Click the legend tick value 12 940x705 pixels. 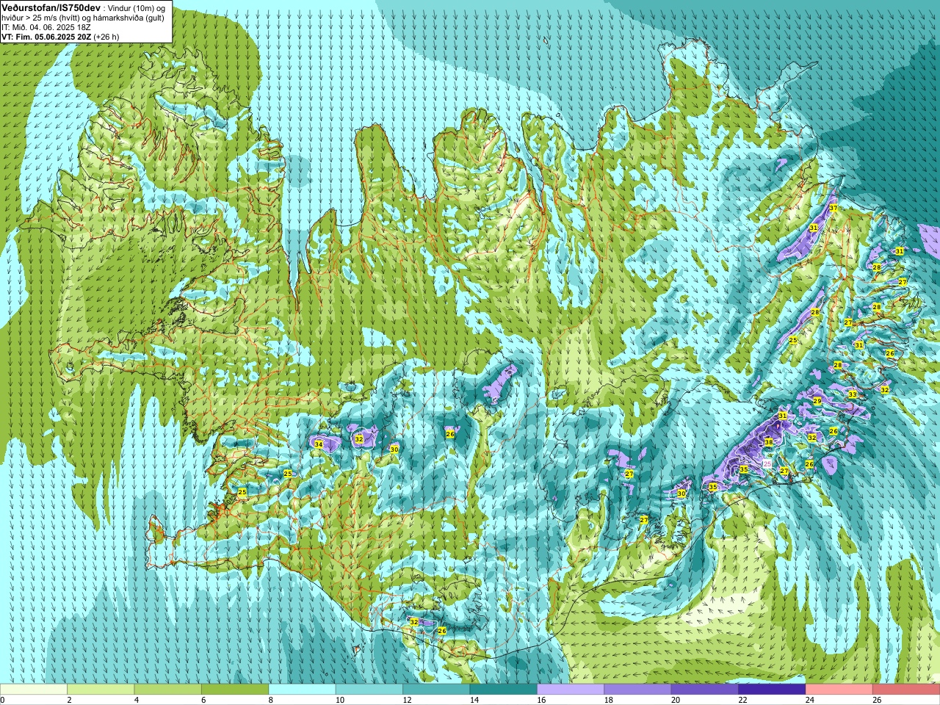[406, 700]
